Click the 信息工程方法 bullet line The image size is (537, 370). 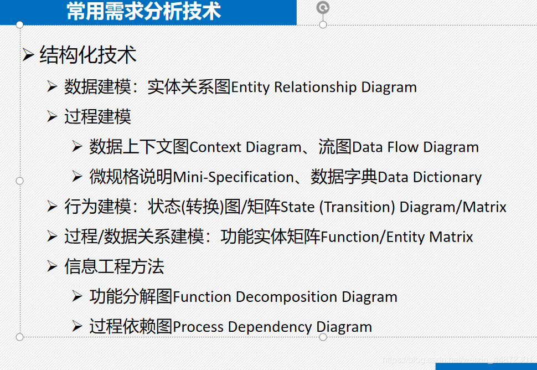tap(114, 266)
